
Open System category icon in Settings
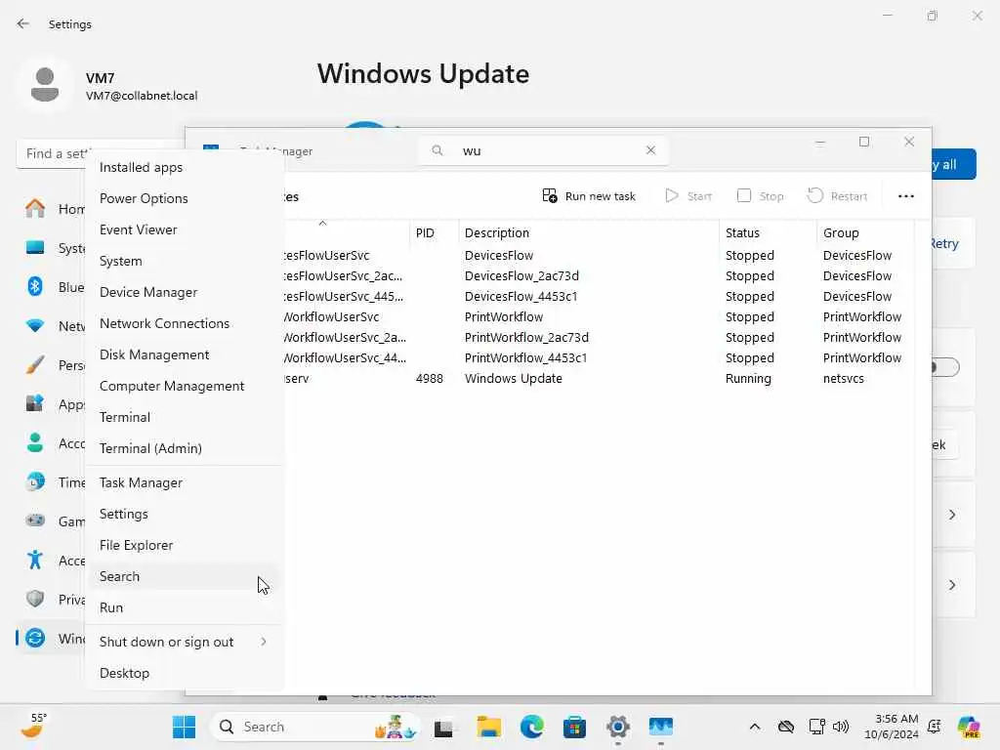[35, 247]
